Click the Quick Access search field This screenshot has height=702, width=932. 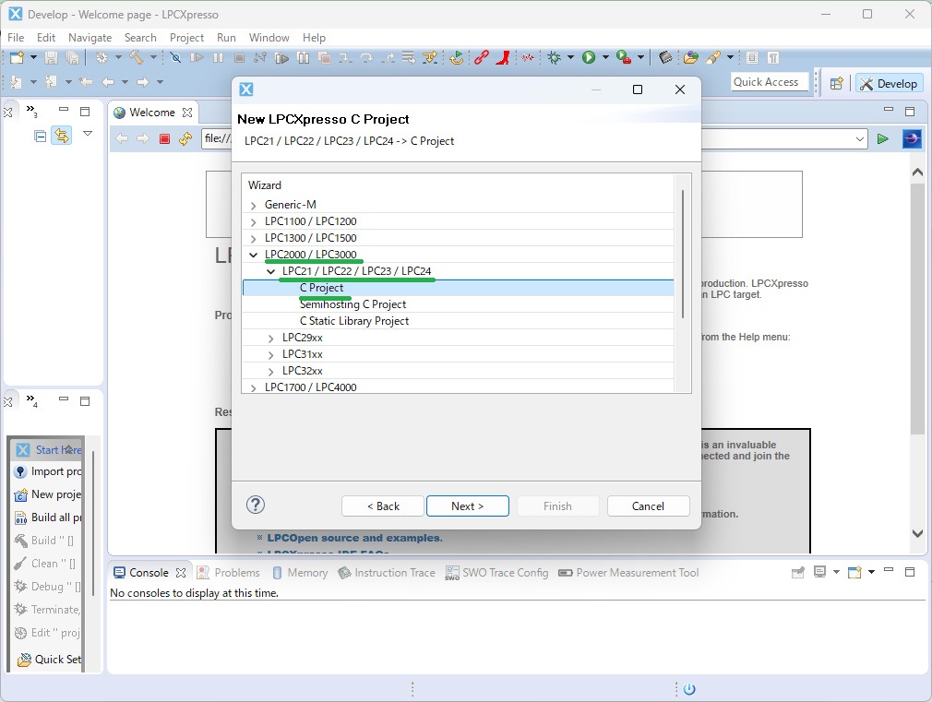click(x=769, y=82)
